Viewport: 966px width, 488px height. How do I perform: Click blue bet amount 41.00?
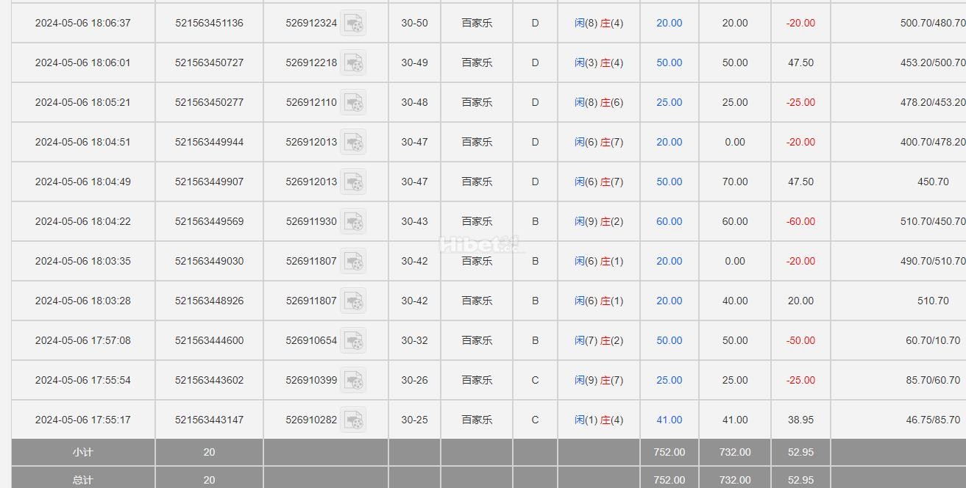(x=670, y=420)
